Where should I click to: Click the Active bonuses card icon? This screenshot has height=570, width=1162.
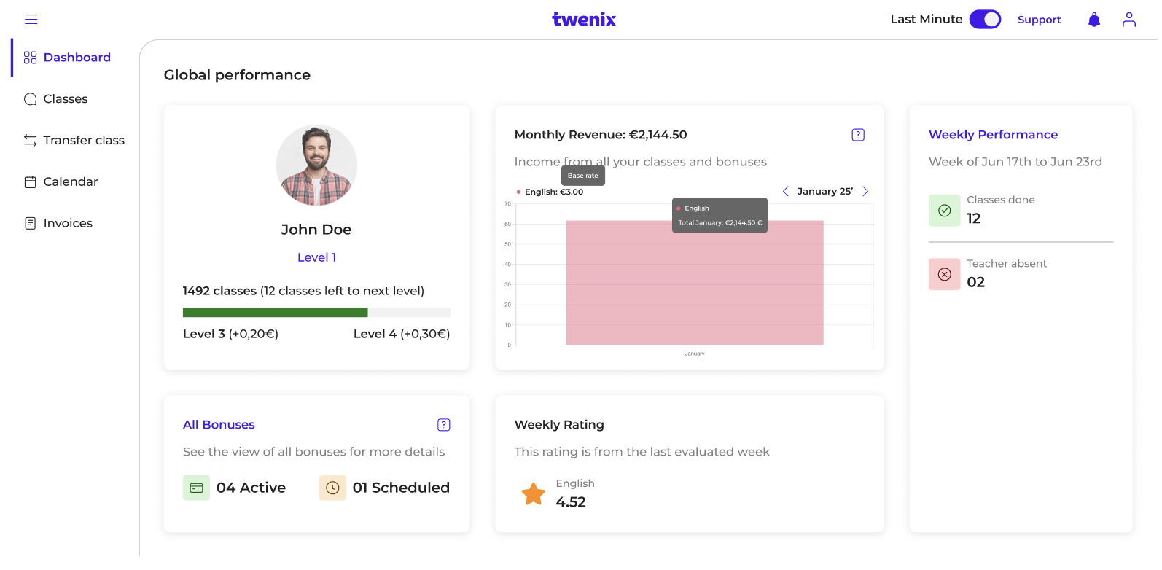pyautogui.click(x=196, y=488)
